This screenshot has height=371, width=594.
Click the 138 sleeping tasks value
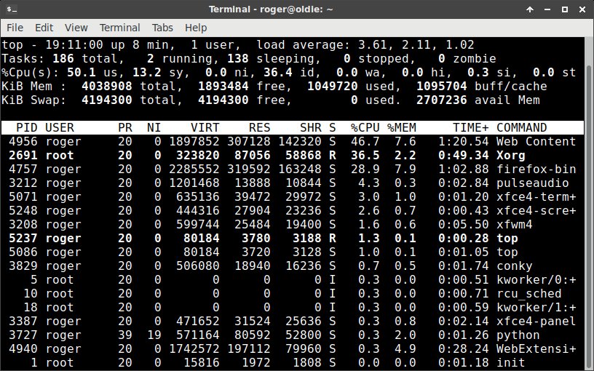click(238, 59)
